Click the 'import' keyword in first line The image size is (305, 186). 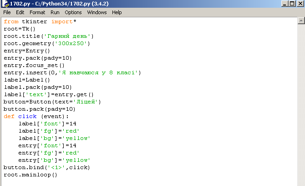point(62,21)
